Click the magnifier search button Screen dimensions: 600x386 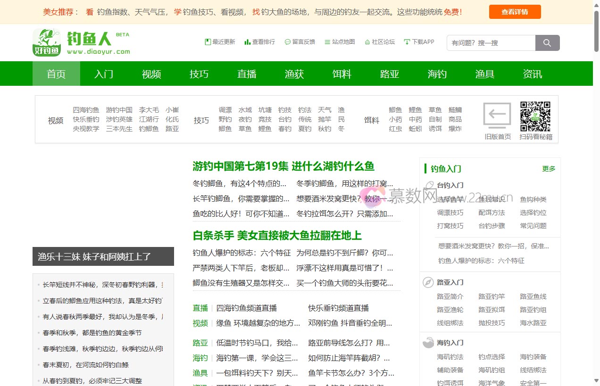[547, 43]
